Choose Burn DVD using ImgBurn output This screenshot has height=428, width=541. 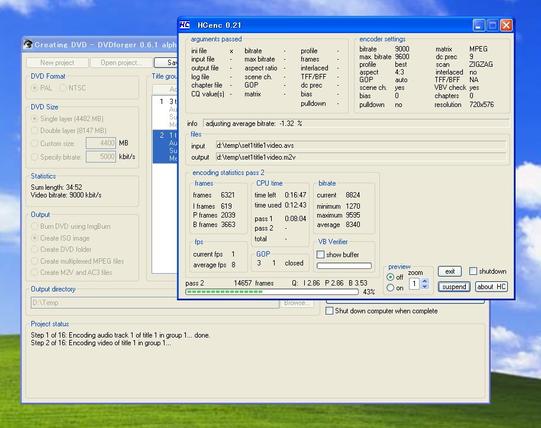pos(34,226)
